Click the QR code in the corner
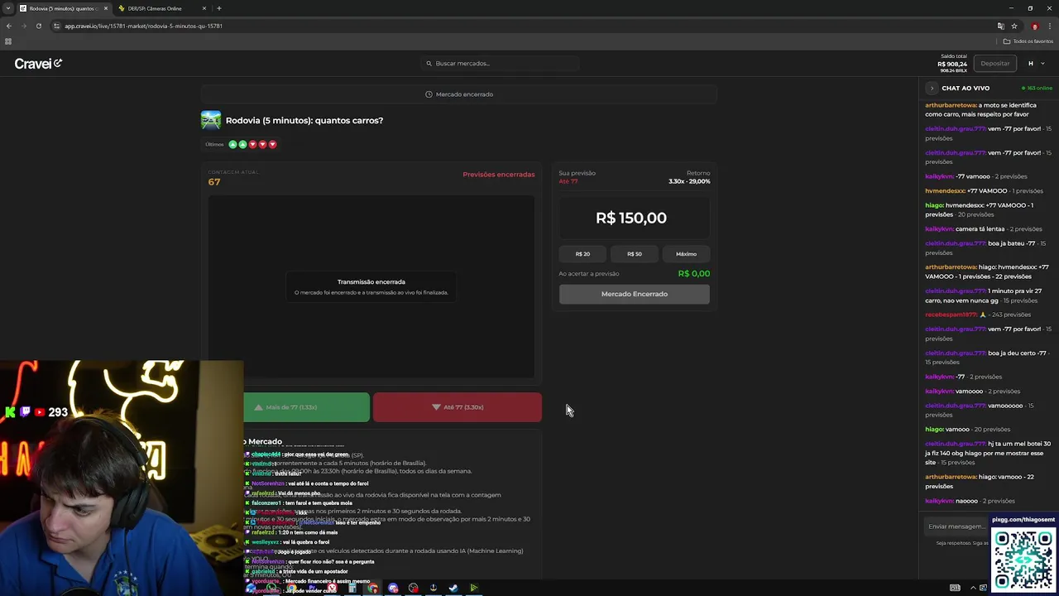Viewport: 1059px width, 596px height. coord(1024,560)
